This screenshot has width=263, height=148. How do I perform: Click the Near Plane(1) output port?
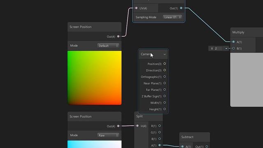pyautogui.click(x=165, y=83)
